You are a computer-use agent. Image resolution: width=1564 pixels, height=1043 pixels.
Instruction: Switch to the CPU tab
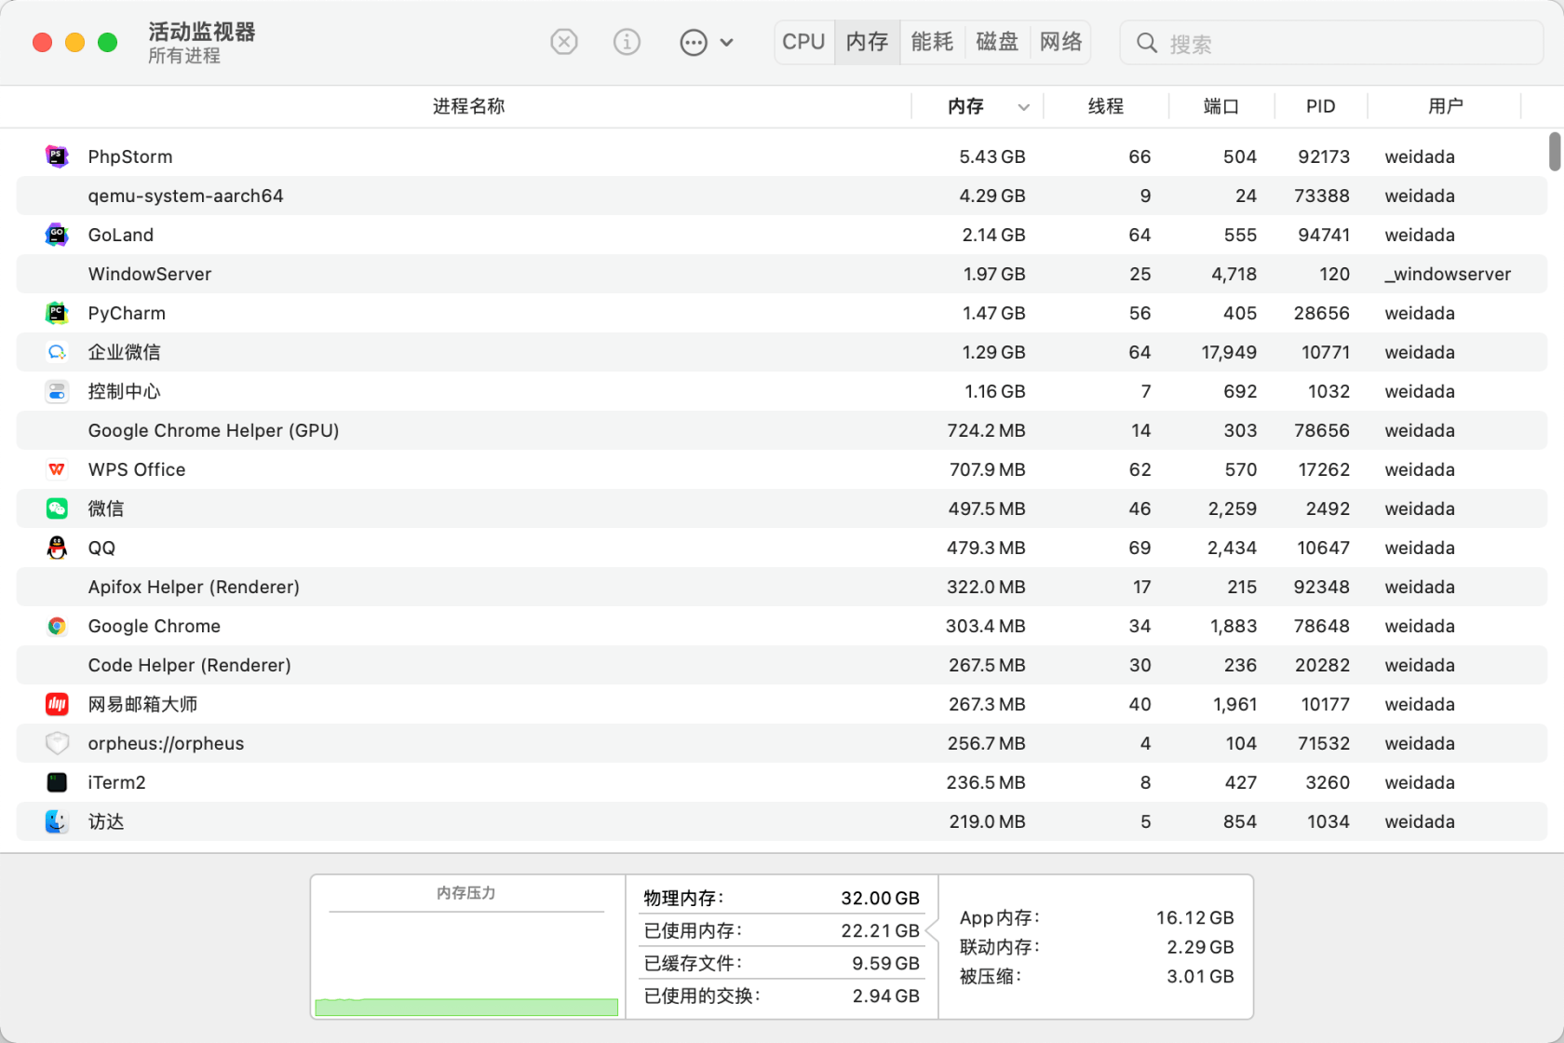click(x=803, y=42)
